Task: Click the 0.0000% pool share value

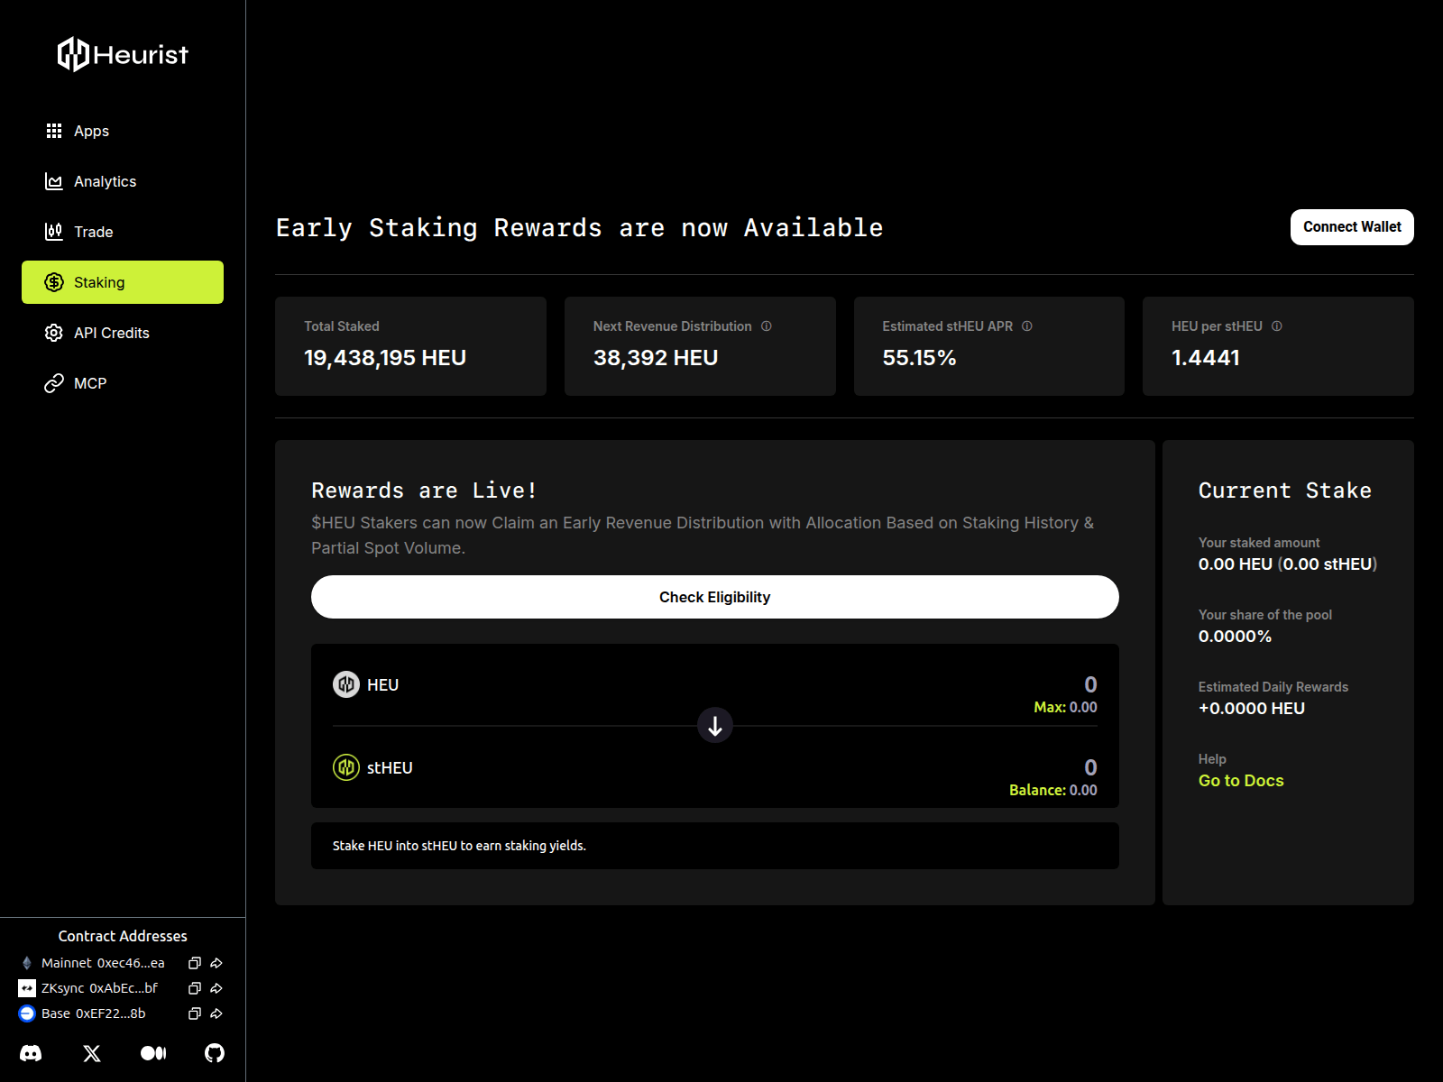Action: (x=1235, y=637)
